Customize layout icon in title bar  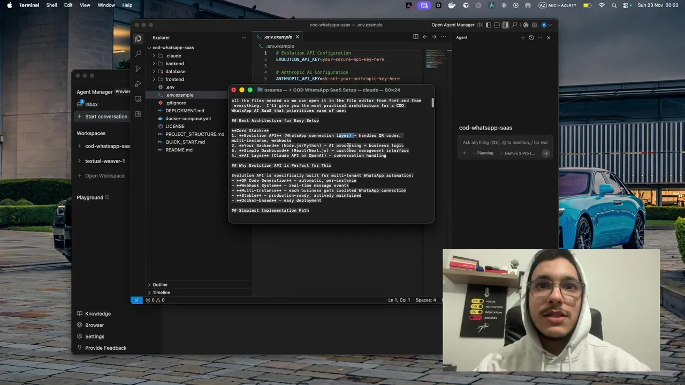(x=480, y=25)
